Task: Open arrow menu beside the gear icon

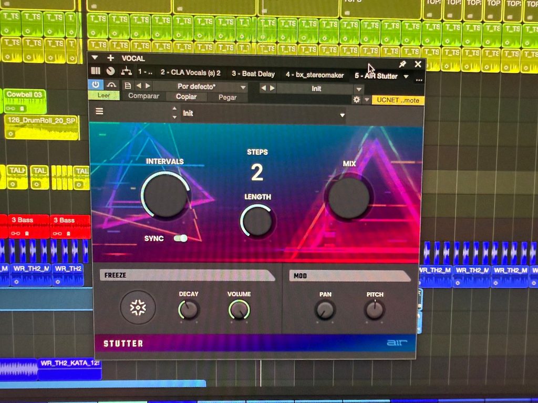Action: pyautogui.click(x=367, y=100)
